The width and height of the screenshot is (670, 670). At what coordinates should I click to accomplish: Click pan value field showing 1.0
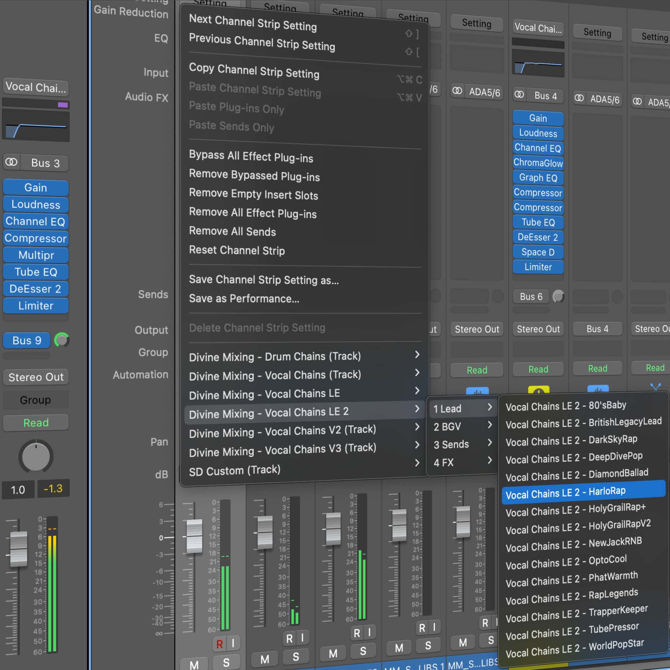pyautogui.click(x=18, y=489)
